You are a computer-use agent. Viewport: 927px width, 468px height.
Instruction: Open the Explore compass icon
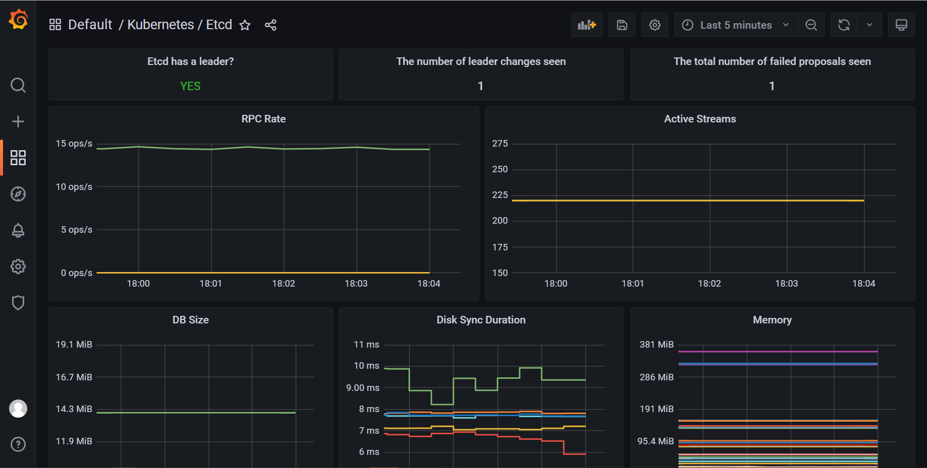coord(18,194)
